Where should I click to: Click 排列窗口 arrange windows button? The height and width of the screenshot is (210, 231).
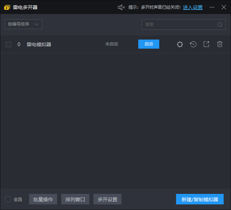pos(75,199)
